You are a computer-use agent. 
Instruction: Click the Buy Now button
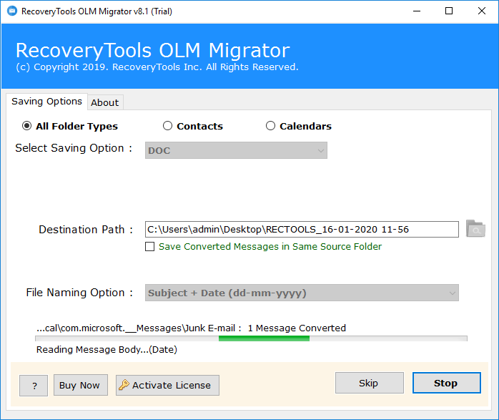coord(81,385)
